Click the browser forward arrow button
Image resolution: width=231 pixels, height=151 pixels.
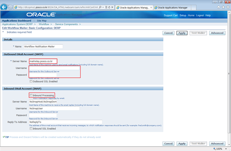click(10, 7)
